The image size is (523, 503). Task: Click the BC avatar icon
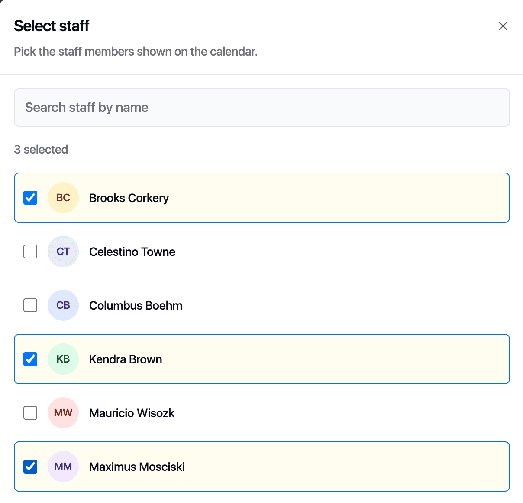[x=63, y=198]
